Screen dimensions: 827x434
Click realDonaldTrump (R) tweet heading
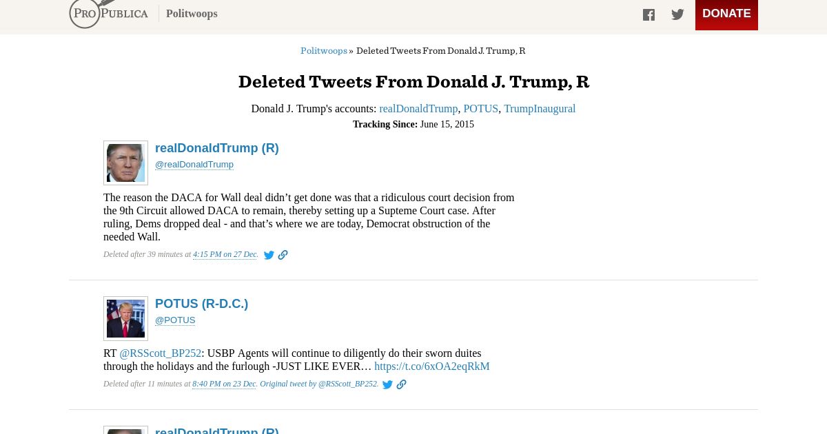pyautogui.click(x=217, y=148)
